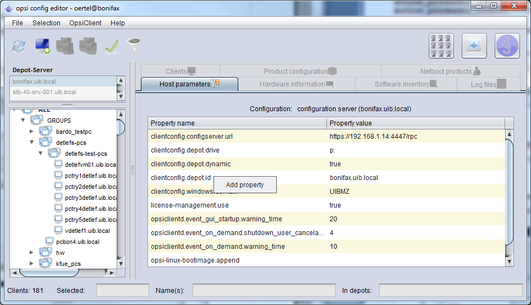Choose Add property from context menu

pyautogui.click(x=245, y=184)
